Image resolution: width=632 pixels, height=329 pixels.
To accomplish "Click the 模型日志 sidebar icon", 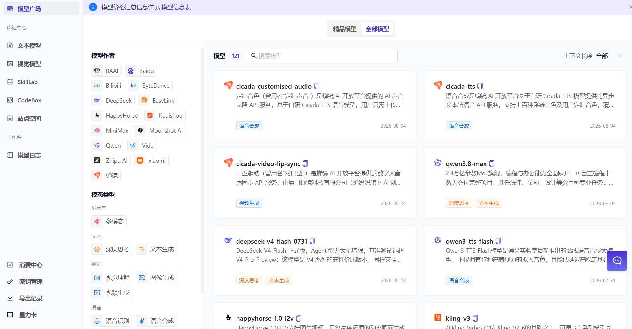I will 10,155.
